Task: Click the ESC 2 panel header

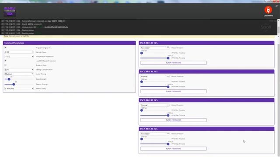Action: 206,72
